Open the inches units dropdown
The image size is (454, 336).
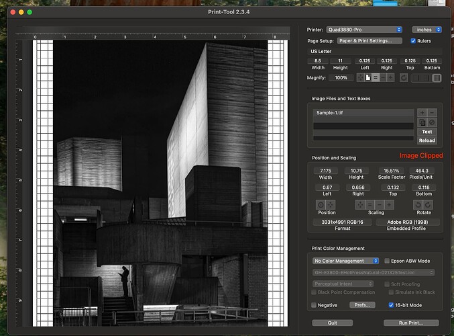tap(427, 30)
